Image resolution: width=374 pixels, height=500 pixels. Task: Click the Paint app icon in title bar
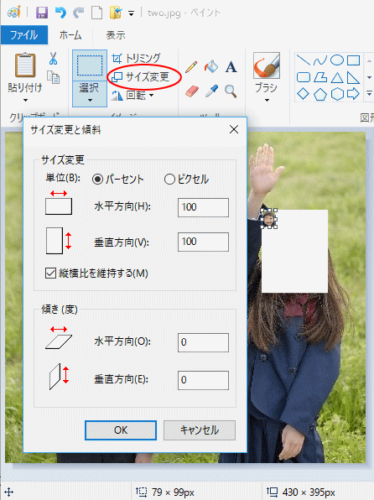(14, 12)
